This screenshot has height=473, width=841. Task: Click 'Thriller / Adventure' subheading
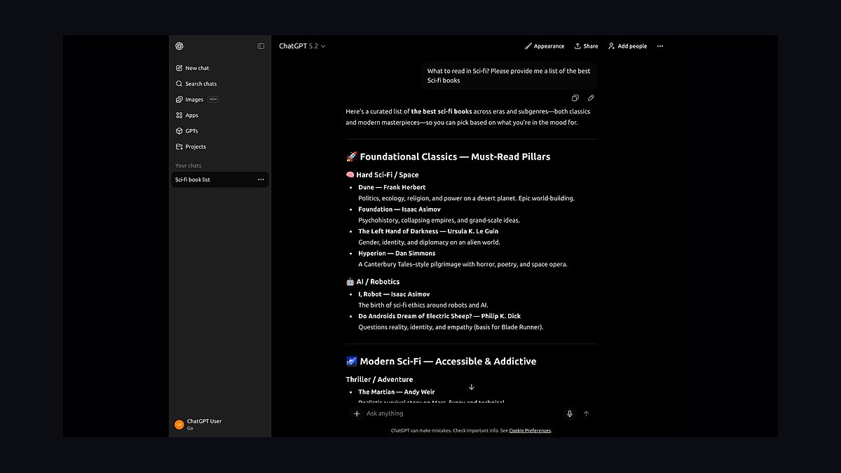[x=379, y=380]
